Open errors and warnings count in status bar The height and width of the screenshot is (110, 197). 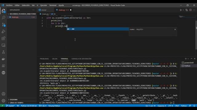(x=42, y=106)
